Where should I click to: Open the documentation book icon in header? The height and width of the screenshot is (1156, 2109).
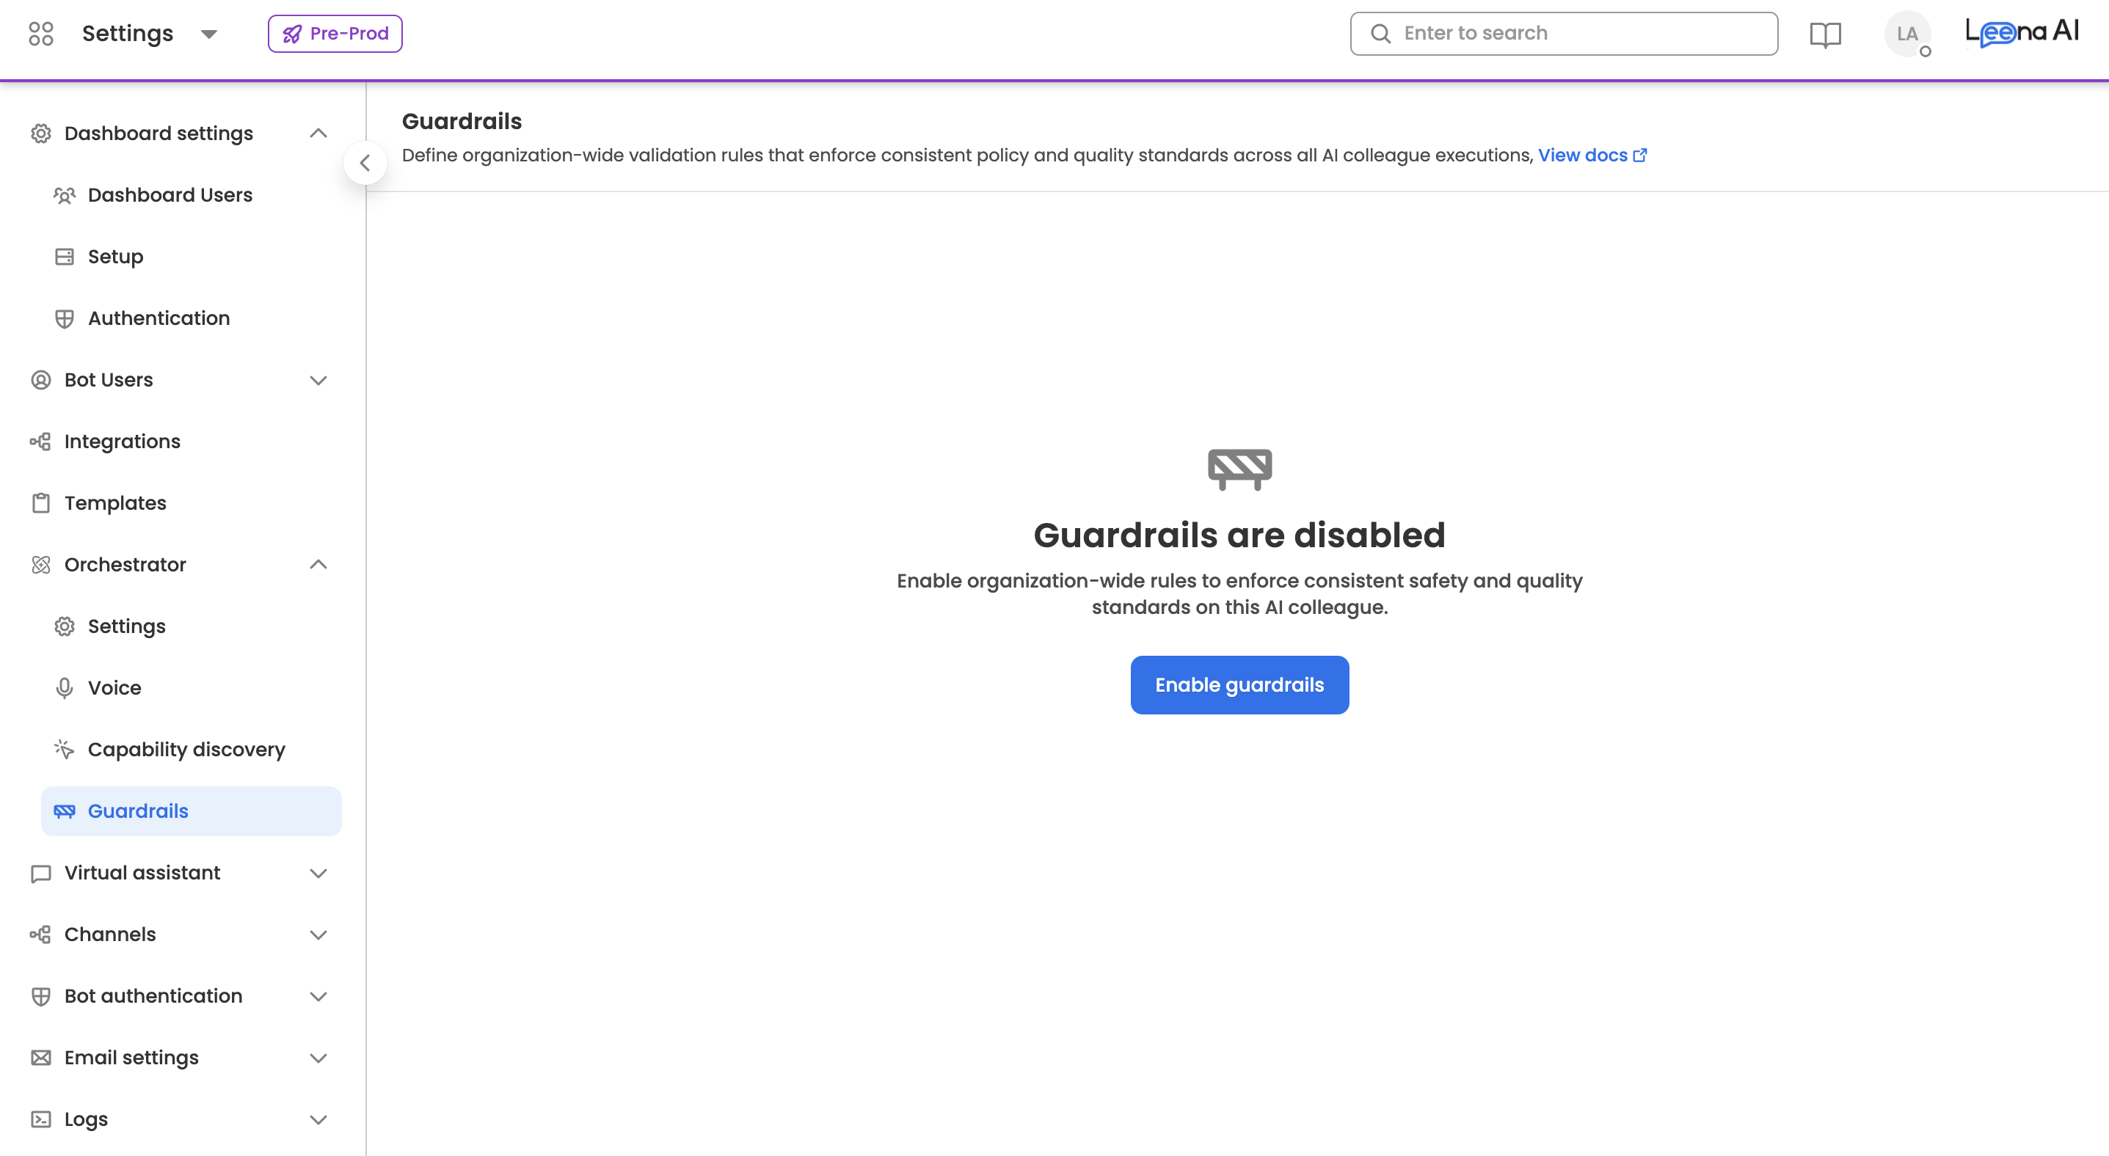click(1825, 34)
